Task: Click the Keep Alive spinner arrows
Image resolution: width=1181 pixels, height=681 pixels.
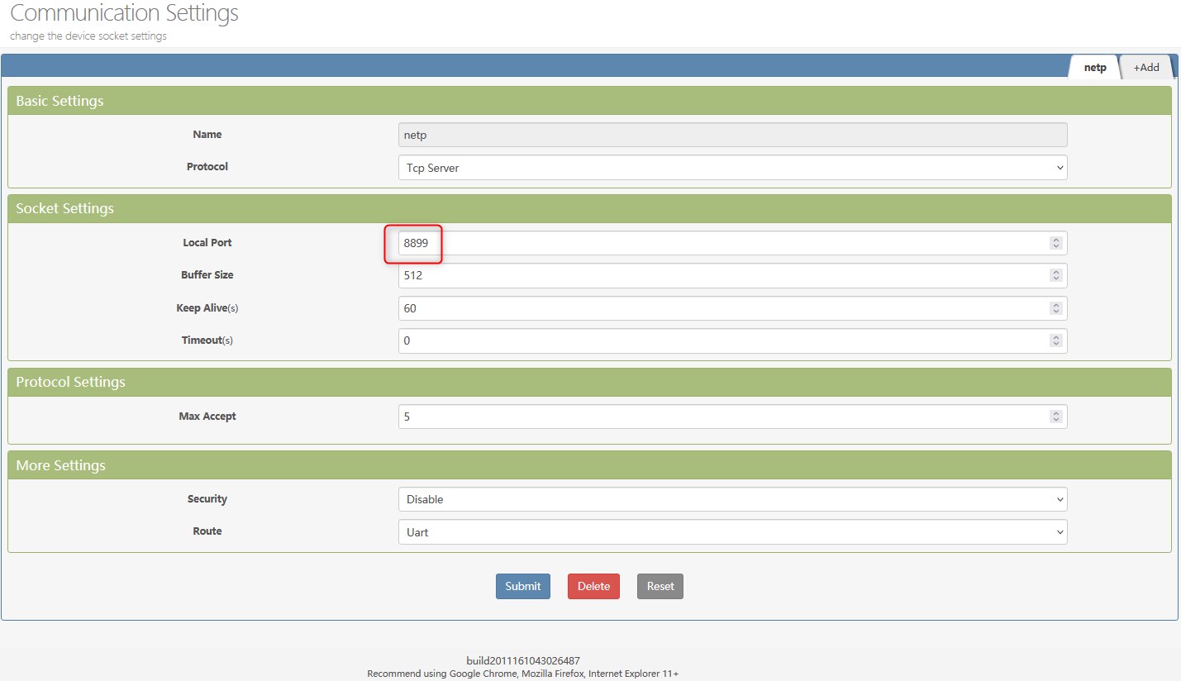Action: tap(1055, 308)
